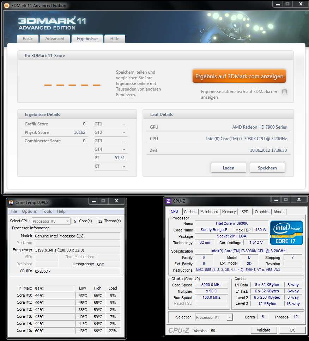The image size is (309, 341).
Task: Minimize the Core Temp window
Action: point(94,201)
